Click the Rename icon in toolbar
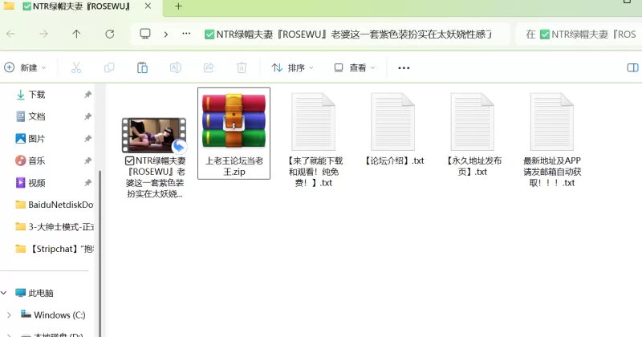This screenshot has width=642, height=337. 175,67
